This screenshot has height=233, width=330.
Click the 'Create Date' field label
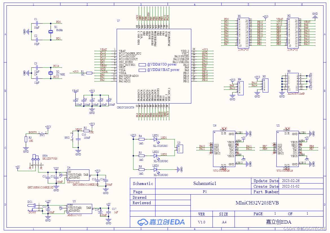click(266, 186)
